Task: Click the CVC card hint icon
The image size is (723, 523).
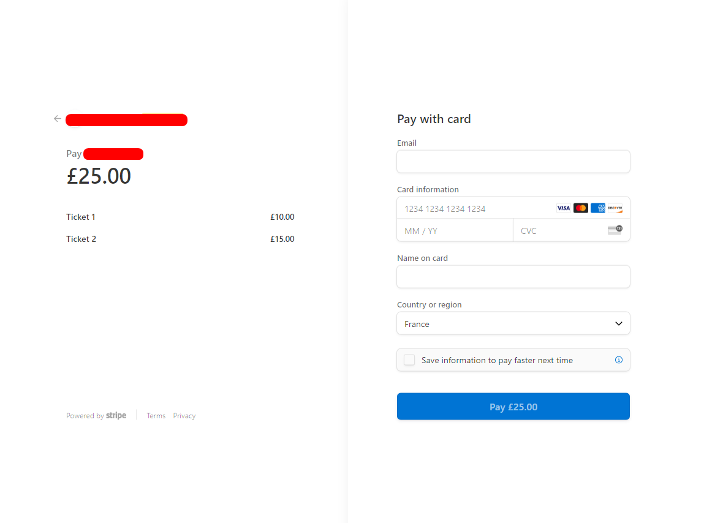Action: coord(615,230)
